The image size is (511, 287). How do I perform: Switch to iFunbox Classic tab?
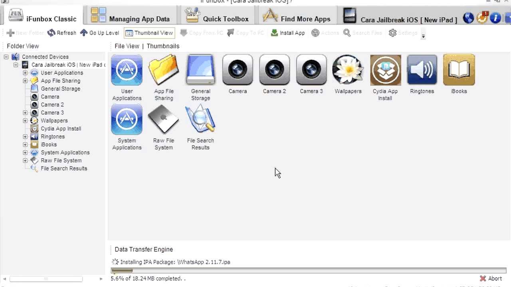(42, 16)
